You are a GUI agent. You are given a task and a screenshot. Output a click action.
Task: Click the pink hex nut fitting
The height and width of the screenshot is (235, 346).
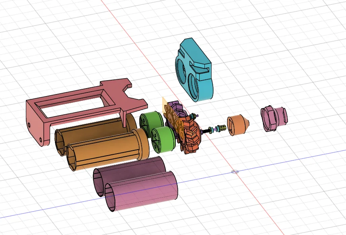[x=274, y=119]
